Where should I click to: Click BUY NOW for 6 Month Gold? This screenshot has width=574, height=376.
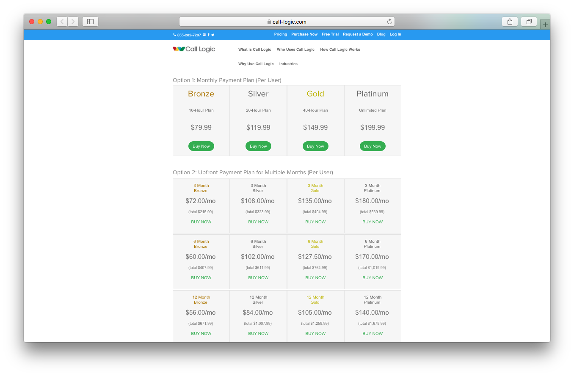(315, 277)
